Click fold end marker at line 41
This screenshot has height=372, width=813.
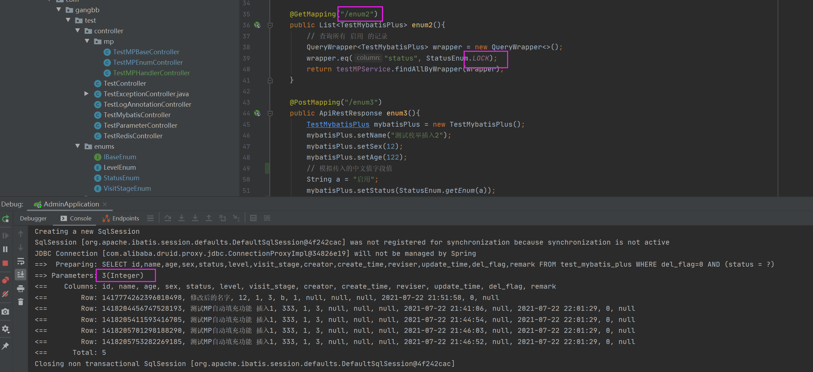(x=270, y=80)
